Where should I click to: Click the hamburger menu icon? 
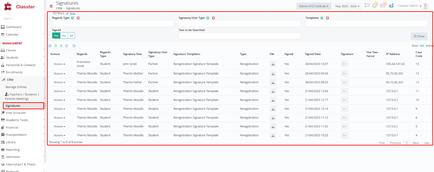point(51,6)
